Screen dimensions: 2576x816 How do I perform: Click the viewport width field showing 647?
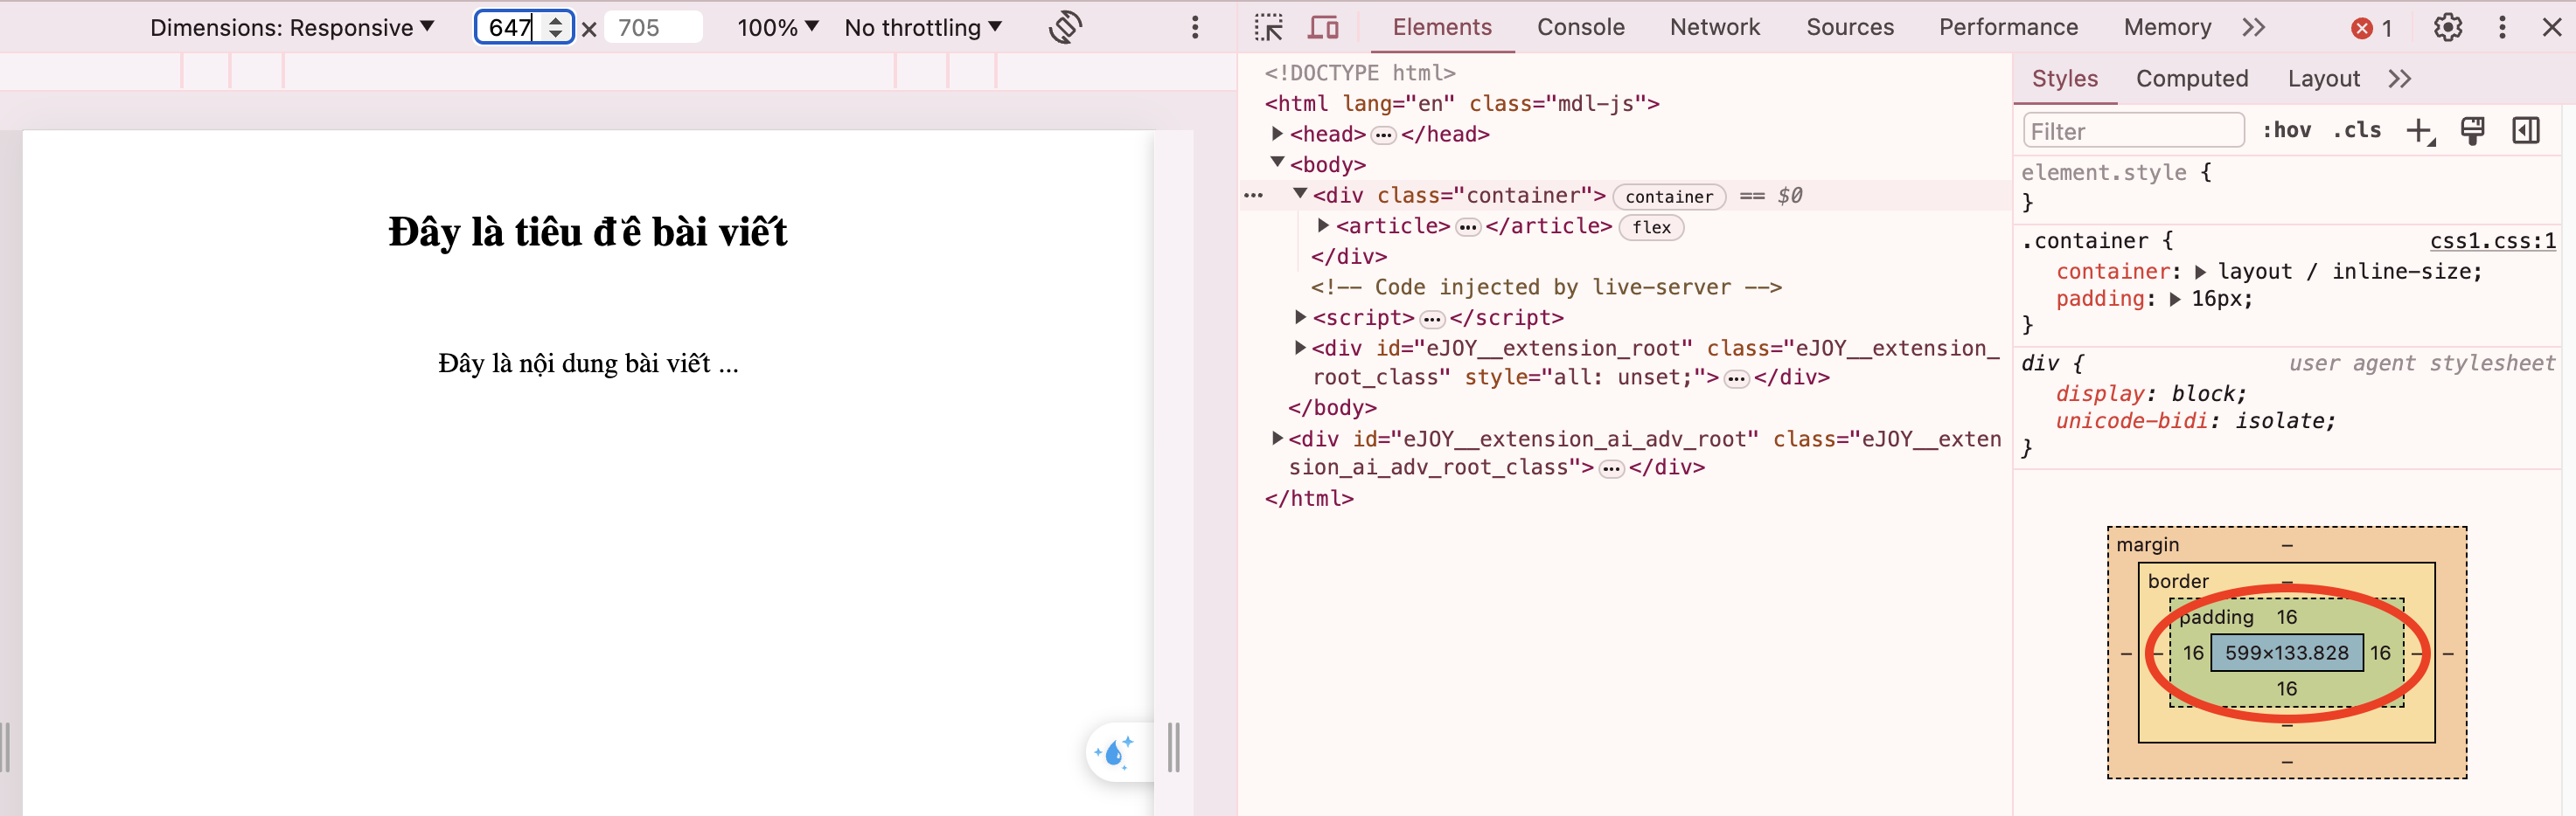524,27
